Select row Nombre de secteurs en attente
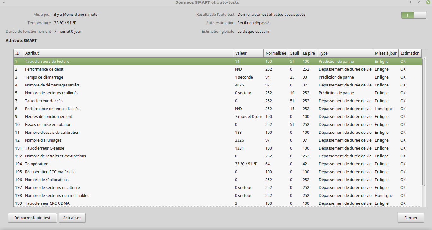The height and width of the screenshot is (230, 432). tap(217, 187)
